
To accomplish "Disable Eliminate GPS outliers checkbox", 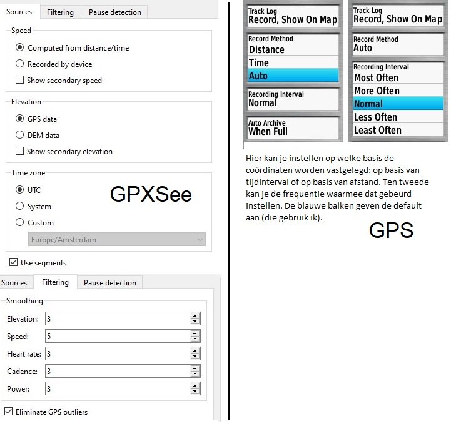I will point(8,412).
